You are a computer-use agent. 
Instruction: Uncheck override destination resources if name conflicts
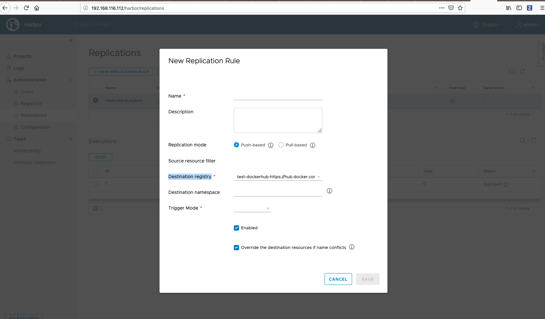(236, 247)
